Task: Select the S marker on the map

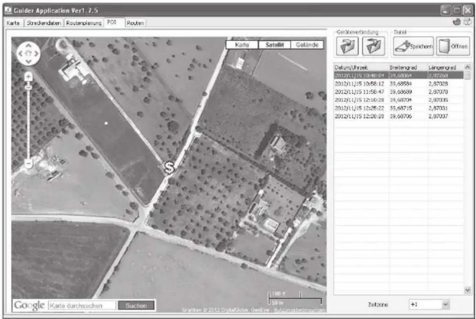Action: tap(169, 167)
